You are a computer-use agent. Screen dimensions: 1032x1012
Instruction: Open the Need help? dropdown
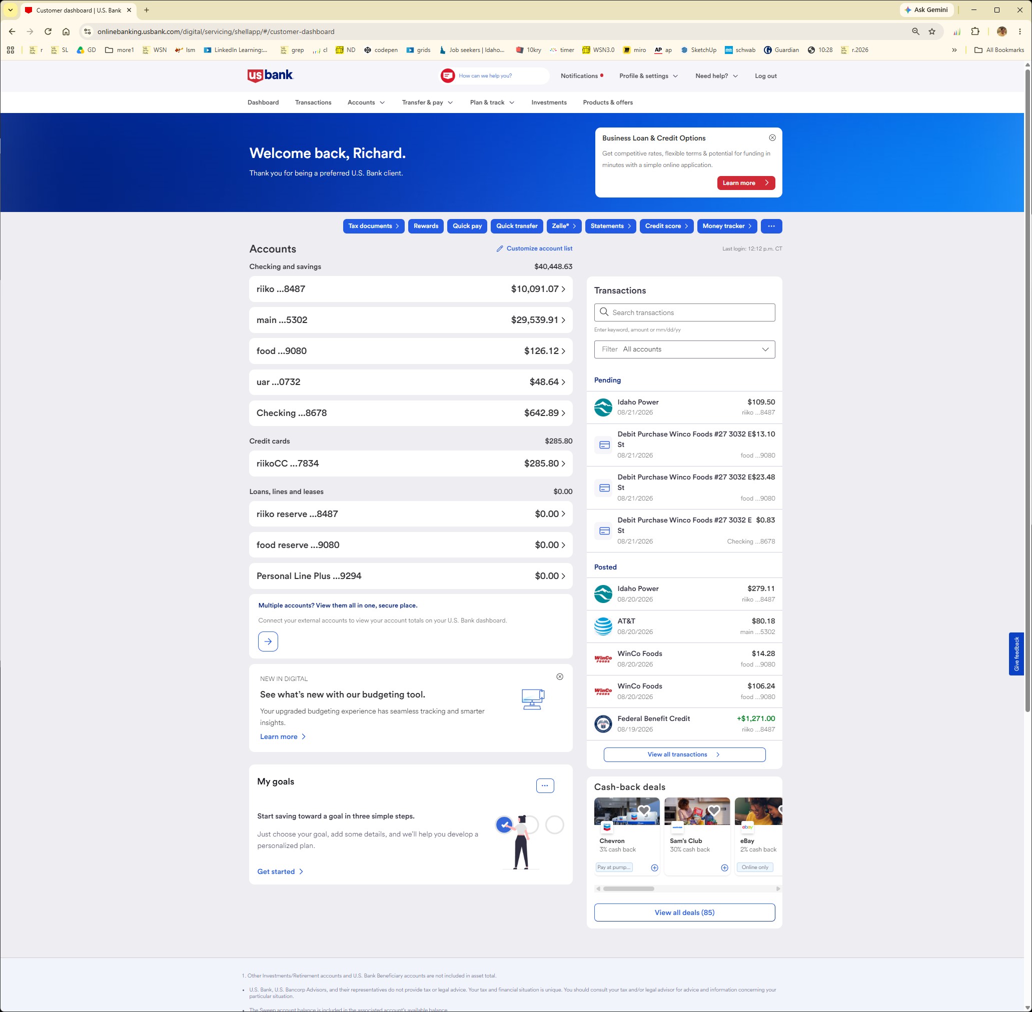click(717, 76)
